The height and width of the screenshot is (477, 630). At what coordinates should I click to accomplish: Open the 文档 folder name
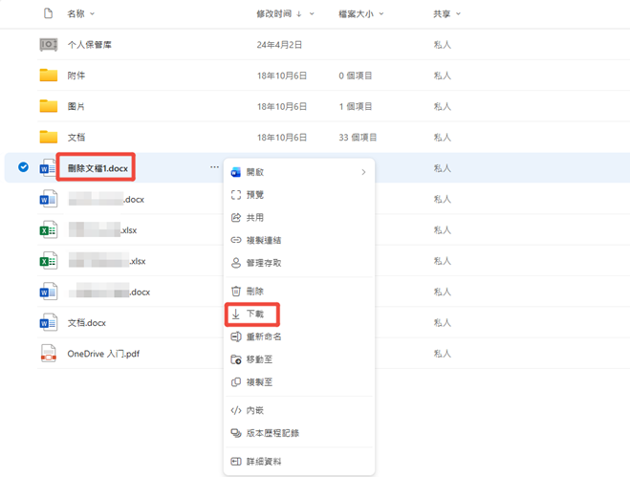[76, 138]
